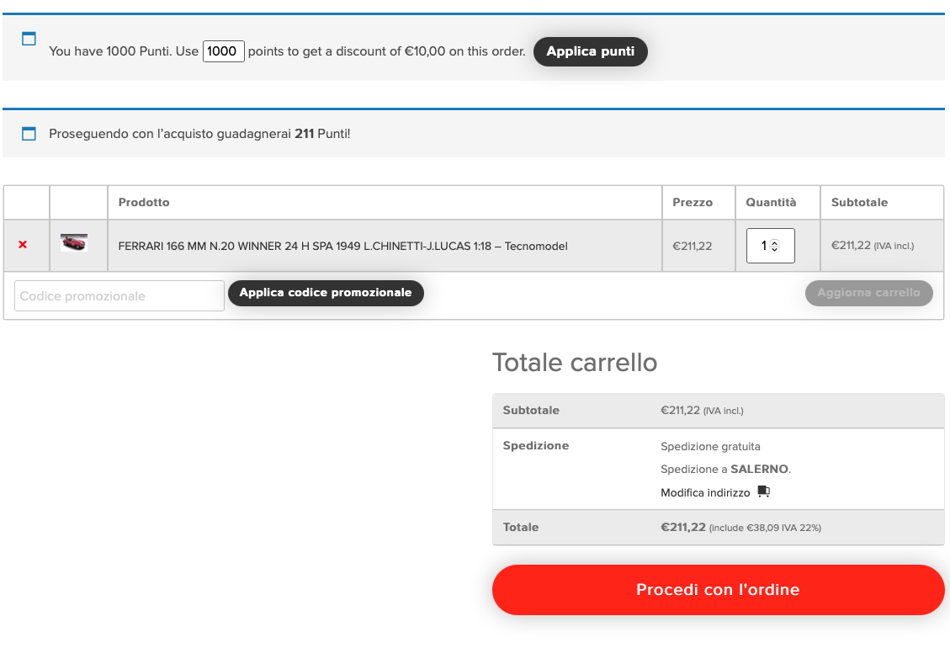Click the Spedizione a SALERNO text
The image size is (950, 648).
coord(726,470)
